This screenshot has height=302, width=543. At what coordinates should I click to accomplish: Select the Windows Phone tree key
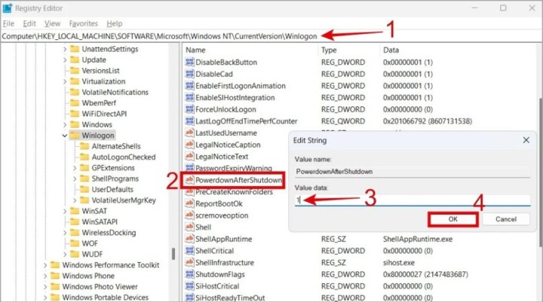(88, 276)
